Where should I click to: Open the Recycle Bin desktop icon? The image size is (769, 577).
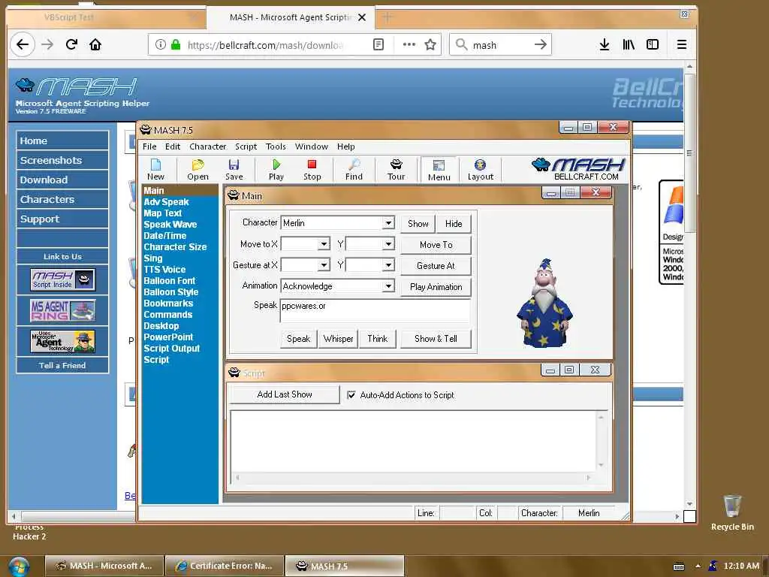(731, 512)
